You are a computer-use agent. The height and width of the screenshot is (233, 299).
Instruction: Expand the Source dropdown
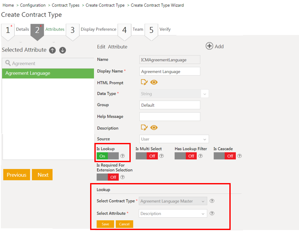click(x=174, y=139)
